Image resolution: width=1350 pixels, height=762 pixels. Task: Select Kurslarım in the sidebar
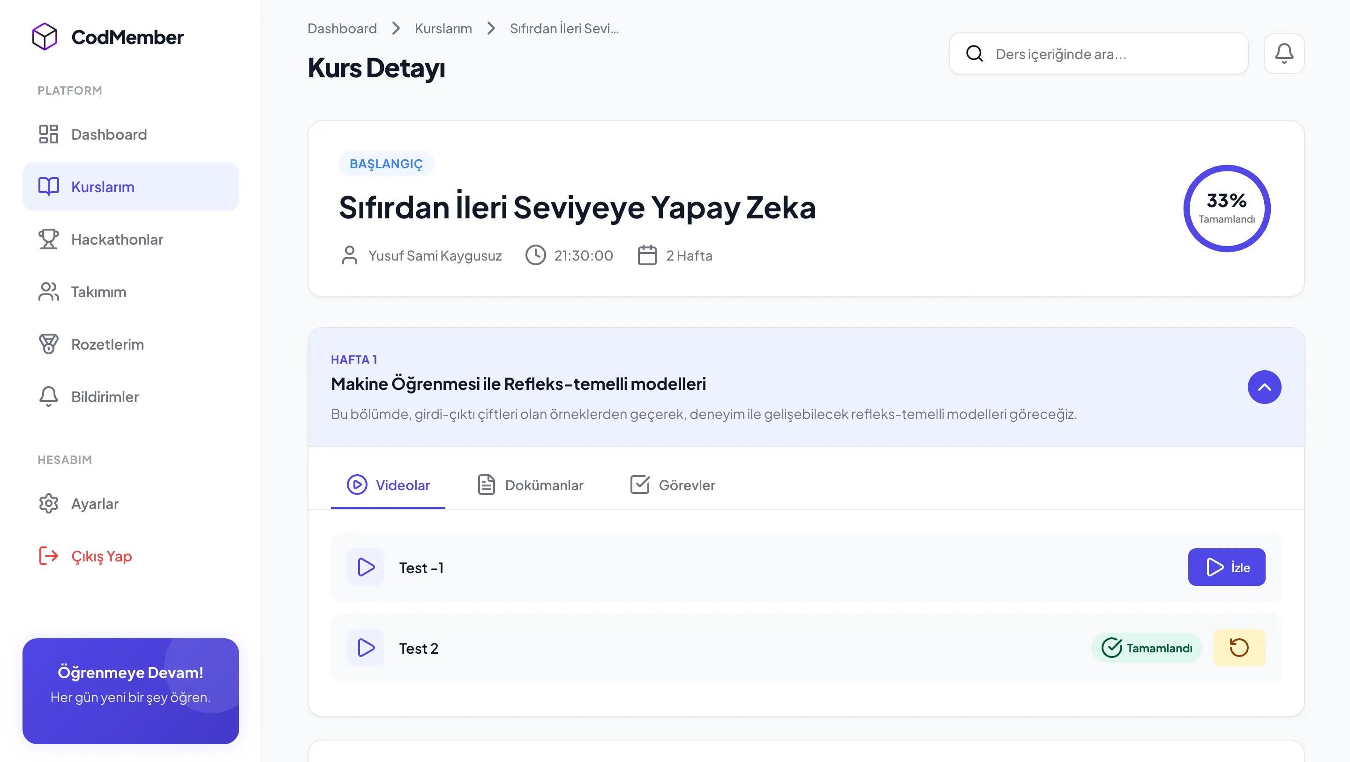pyautogui.click(x=103, y=186)
